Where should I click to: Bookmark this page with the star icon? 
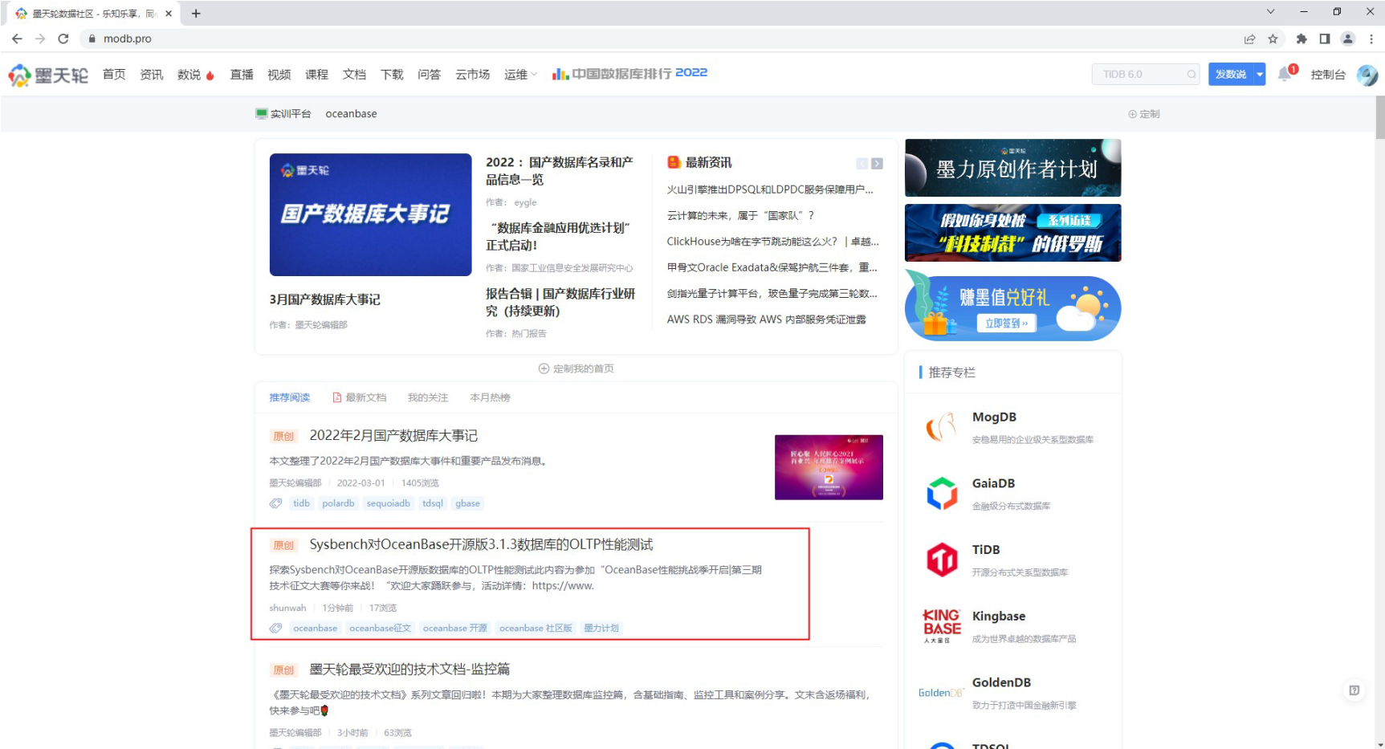tap(1273, 39)
